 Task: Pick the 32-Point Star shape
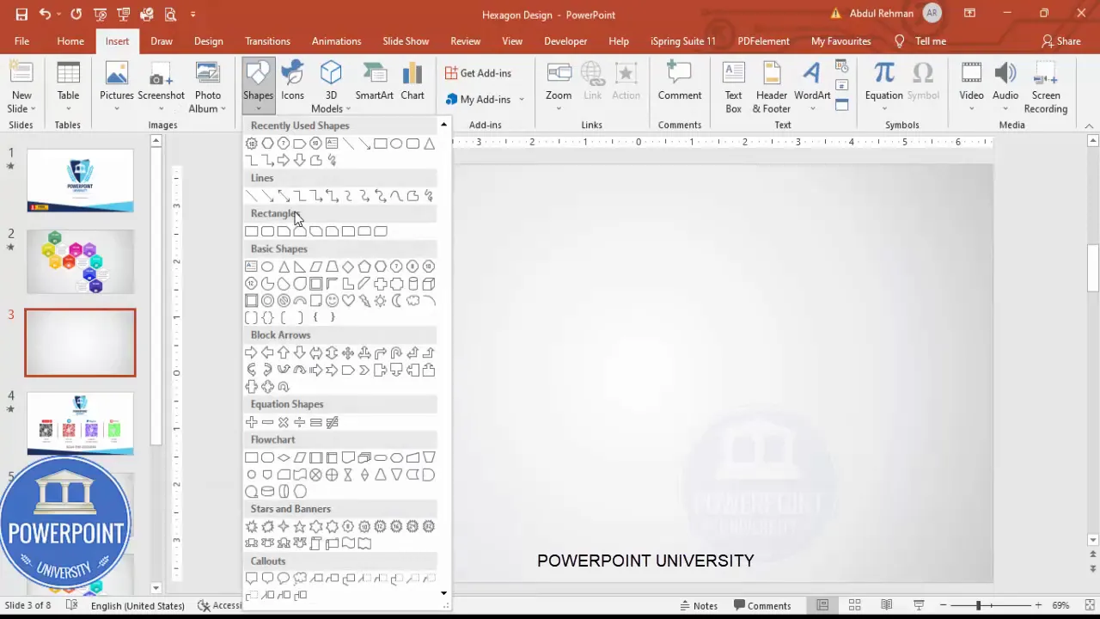point(429,526)
